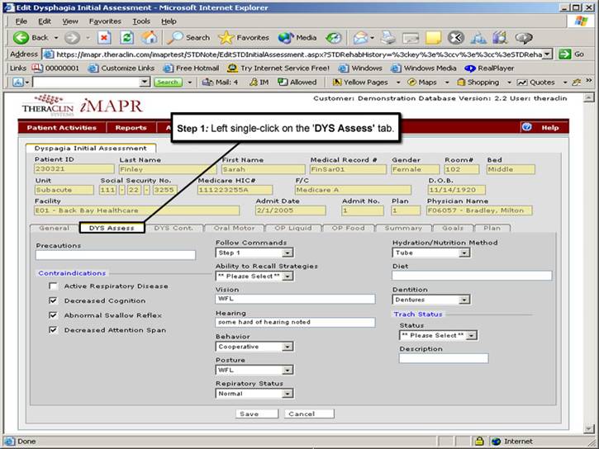Switch to the DYS Assess tab
This screenshot has height=449, width=599.
pos(112,228)
